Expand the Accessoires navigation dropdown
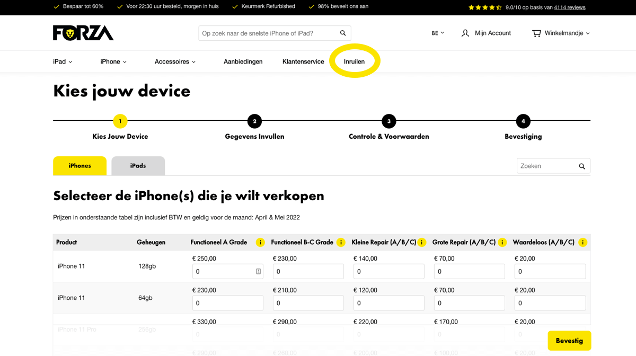The height and width of the screenshot is (356, 636). click(175, 61)
